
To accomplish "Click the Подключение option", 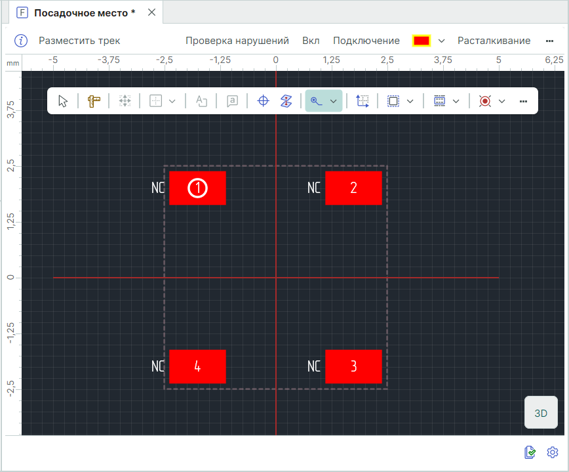I will pos(366,41).
